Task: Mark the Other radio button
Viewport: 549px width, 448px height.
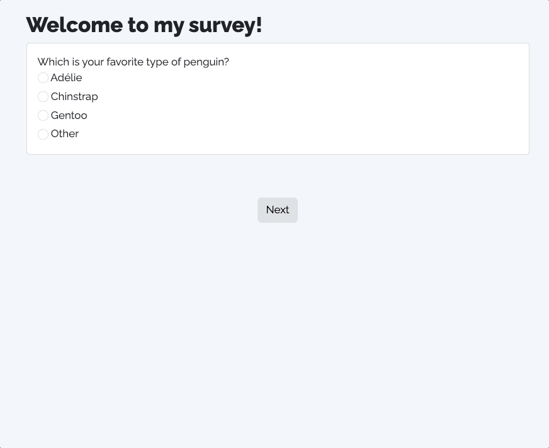Action: click(43, 134)
